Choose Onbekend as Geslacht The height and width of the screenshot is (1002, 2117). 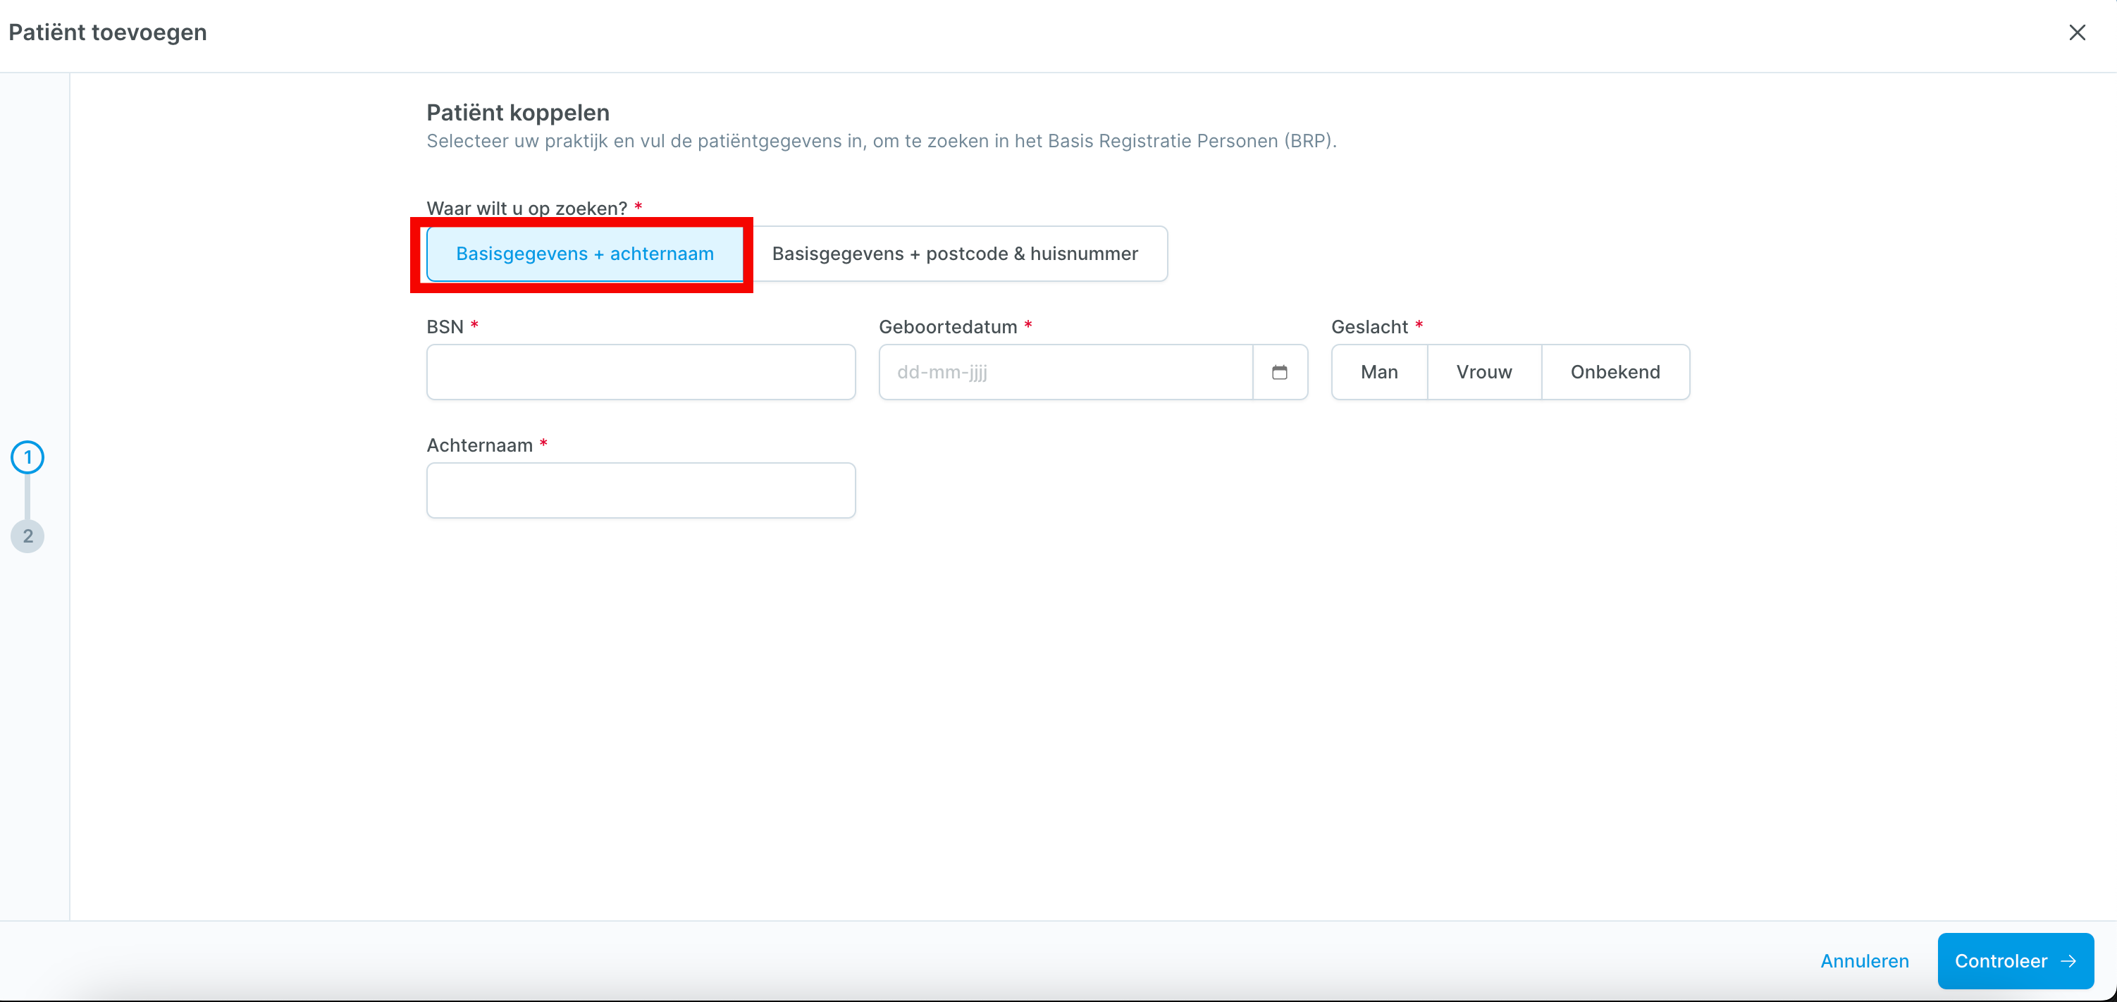coord(1615,372)
